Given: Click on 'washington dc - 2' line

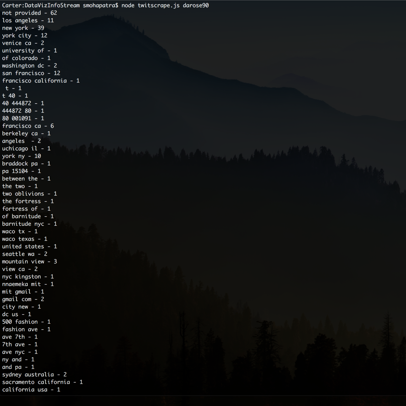Looking at the screenshot, I should (x=29, y=66).
